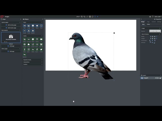Open the zoom percentage dropdown
The width and height of the screenshot is (162, 121).
click(x=78, y=17)
